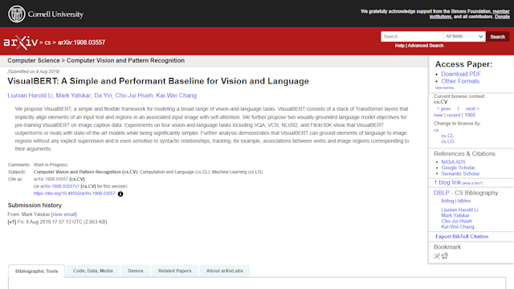The height and width of the screenshot is (289, 514).
Task: Select the Demos tab
Action: tap(136, 271)
